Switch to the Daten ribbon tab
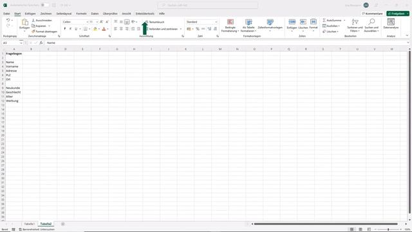 [x=95, y=14]
